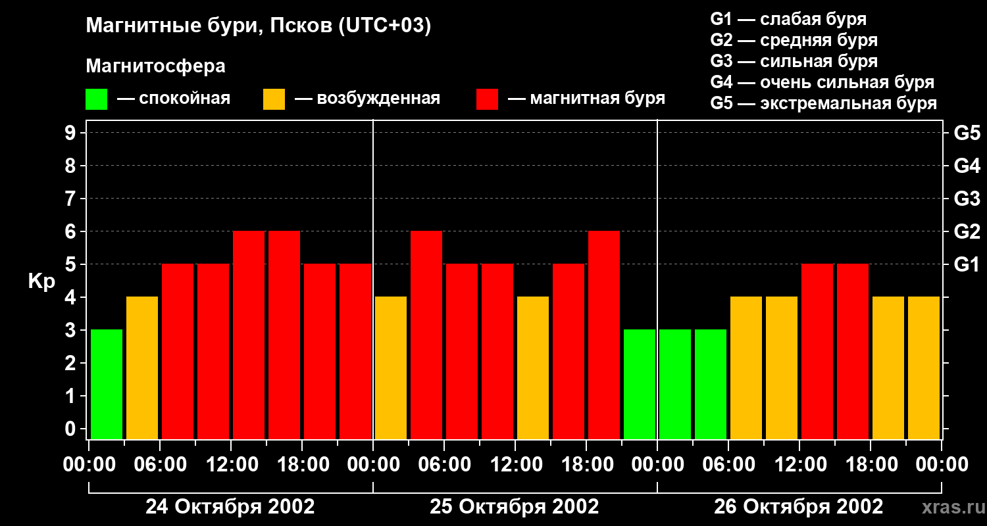Click the red 09:00–12:00 bar on 25 October
The width and height of the screenshot is (987, 526).
497,351
